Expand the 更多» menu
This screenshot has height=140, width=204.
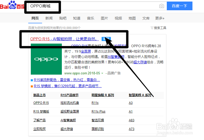click(160, 18)
